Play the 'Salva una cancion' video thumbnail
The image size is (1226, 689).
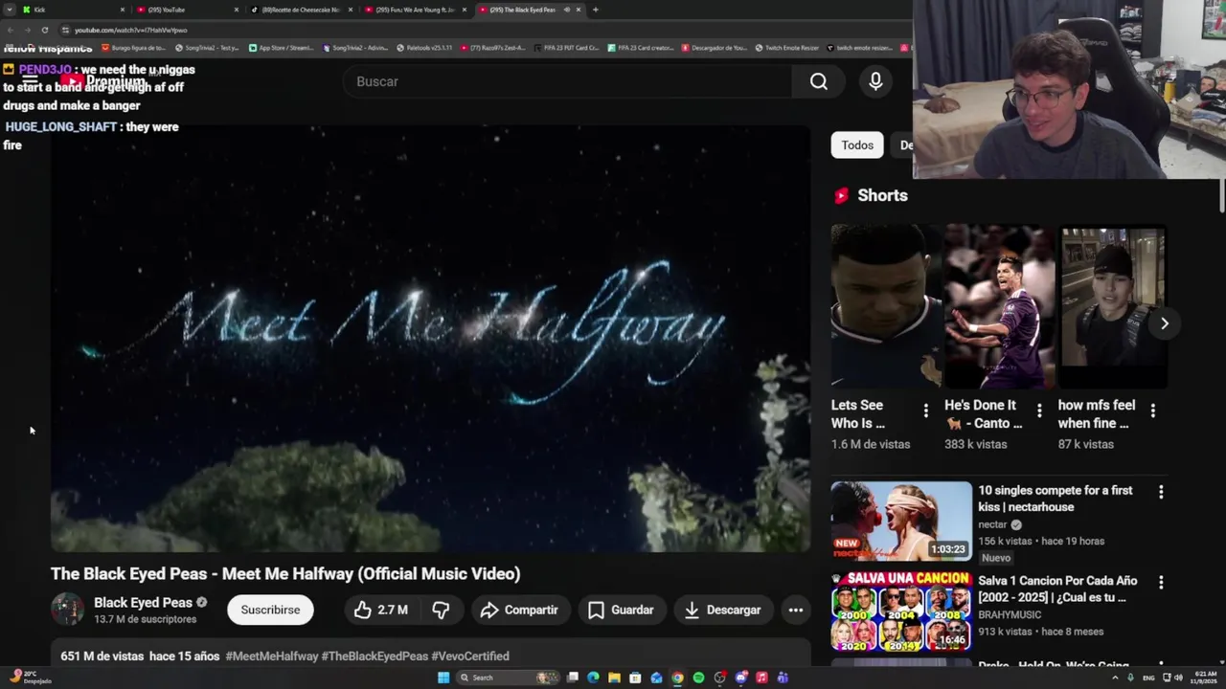click(901, 611)
